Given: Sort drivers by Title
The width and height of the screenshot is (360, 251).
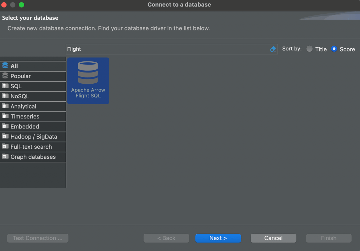Looking at the screenshot, I should 309,49.
